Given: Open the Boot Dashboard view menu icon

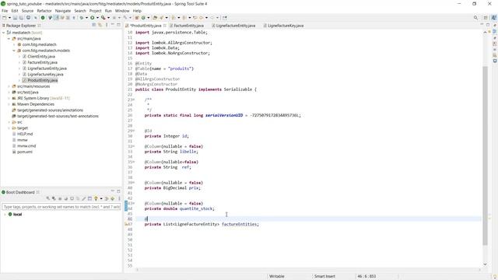Looking at the screenshot, I should click(119, 198).
